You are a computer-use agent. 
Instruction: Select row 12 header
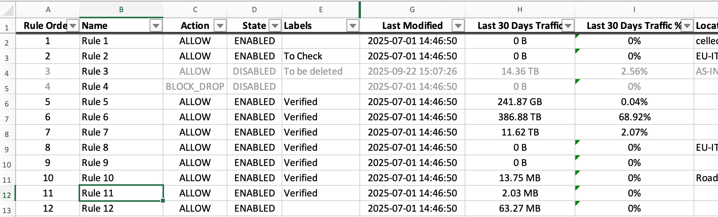[x=7, y=195]
